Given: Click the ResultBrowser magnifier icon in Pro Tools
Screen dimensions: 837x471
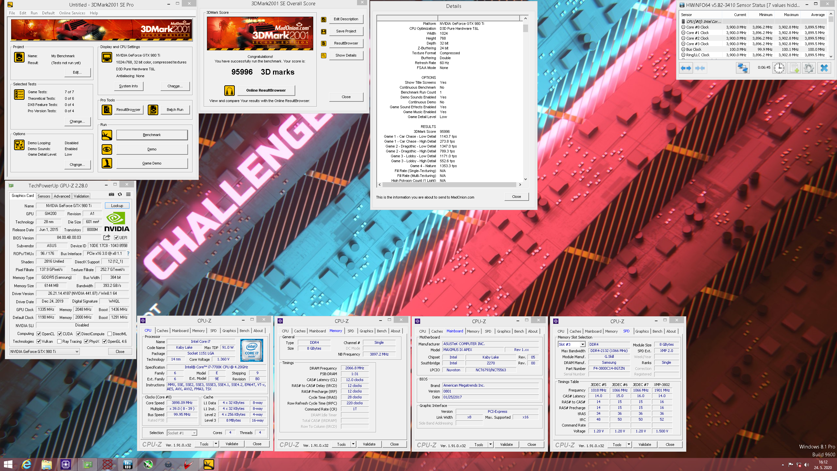Looking at the screenshot, I should click(x=107, y=110).
